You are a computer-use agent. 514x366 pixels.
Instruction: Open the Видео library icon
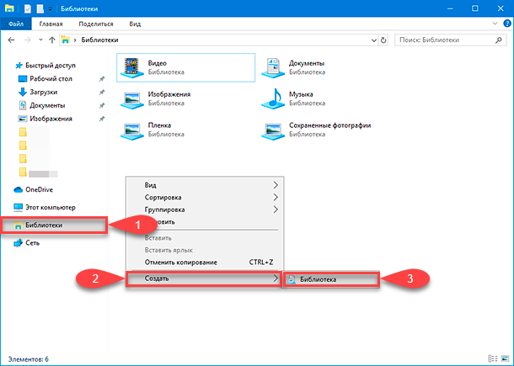point(132,67)
